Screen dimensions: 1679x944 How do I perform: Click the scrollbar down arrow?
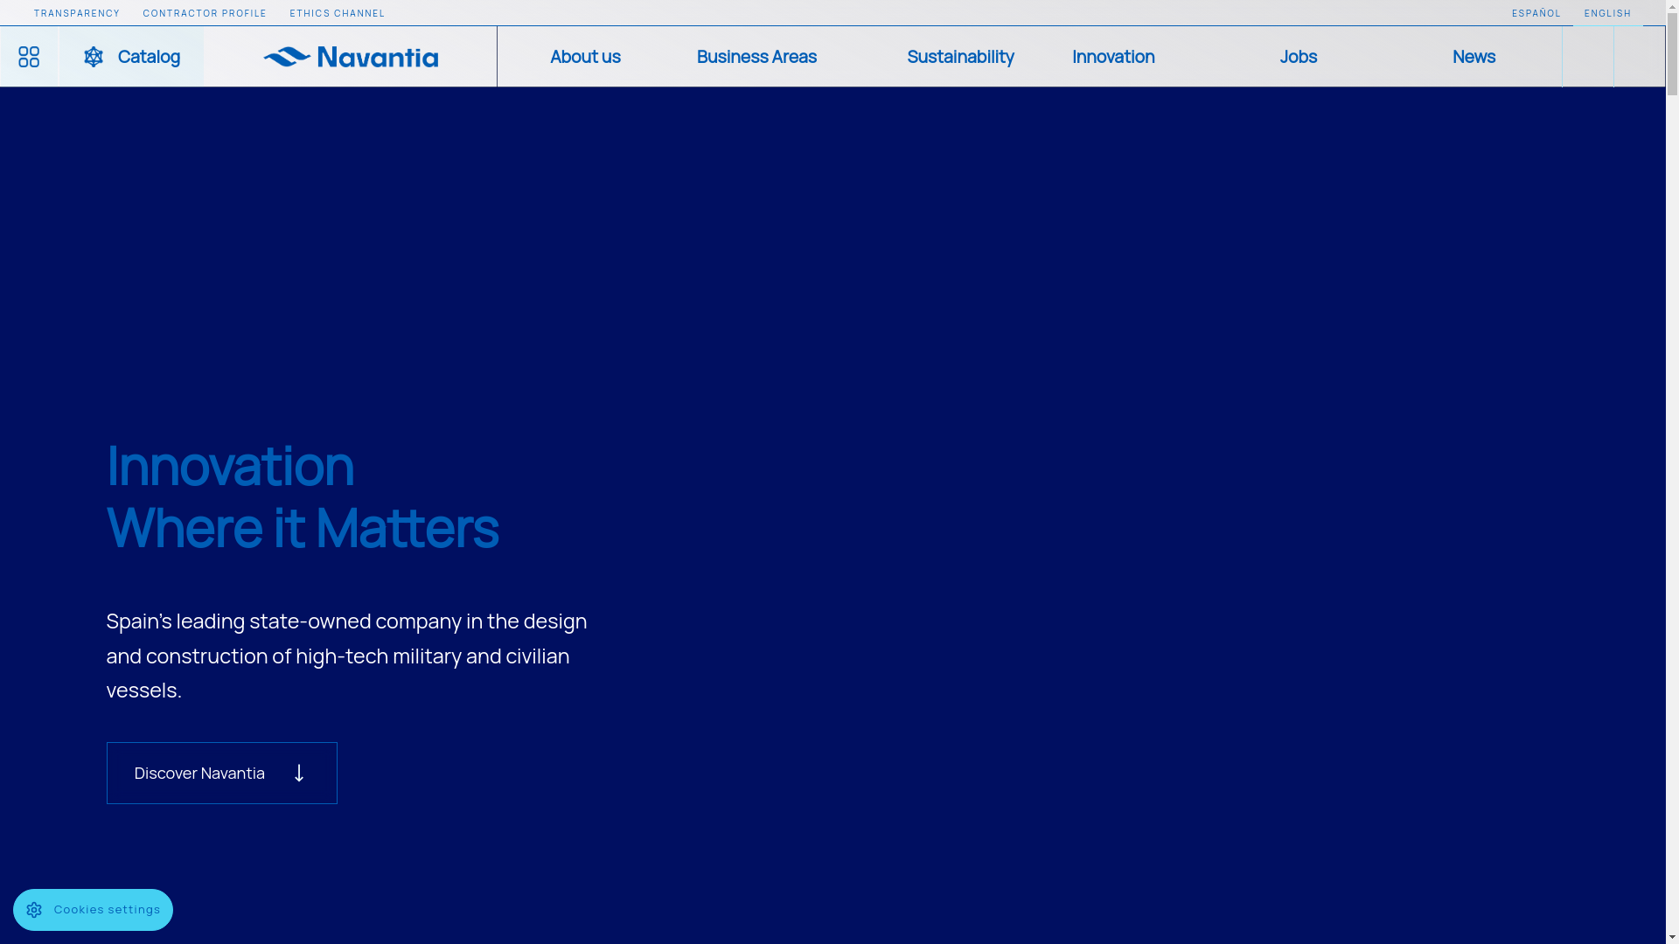point(1672,937)
